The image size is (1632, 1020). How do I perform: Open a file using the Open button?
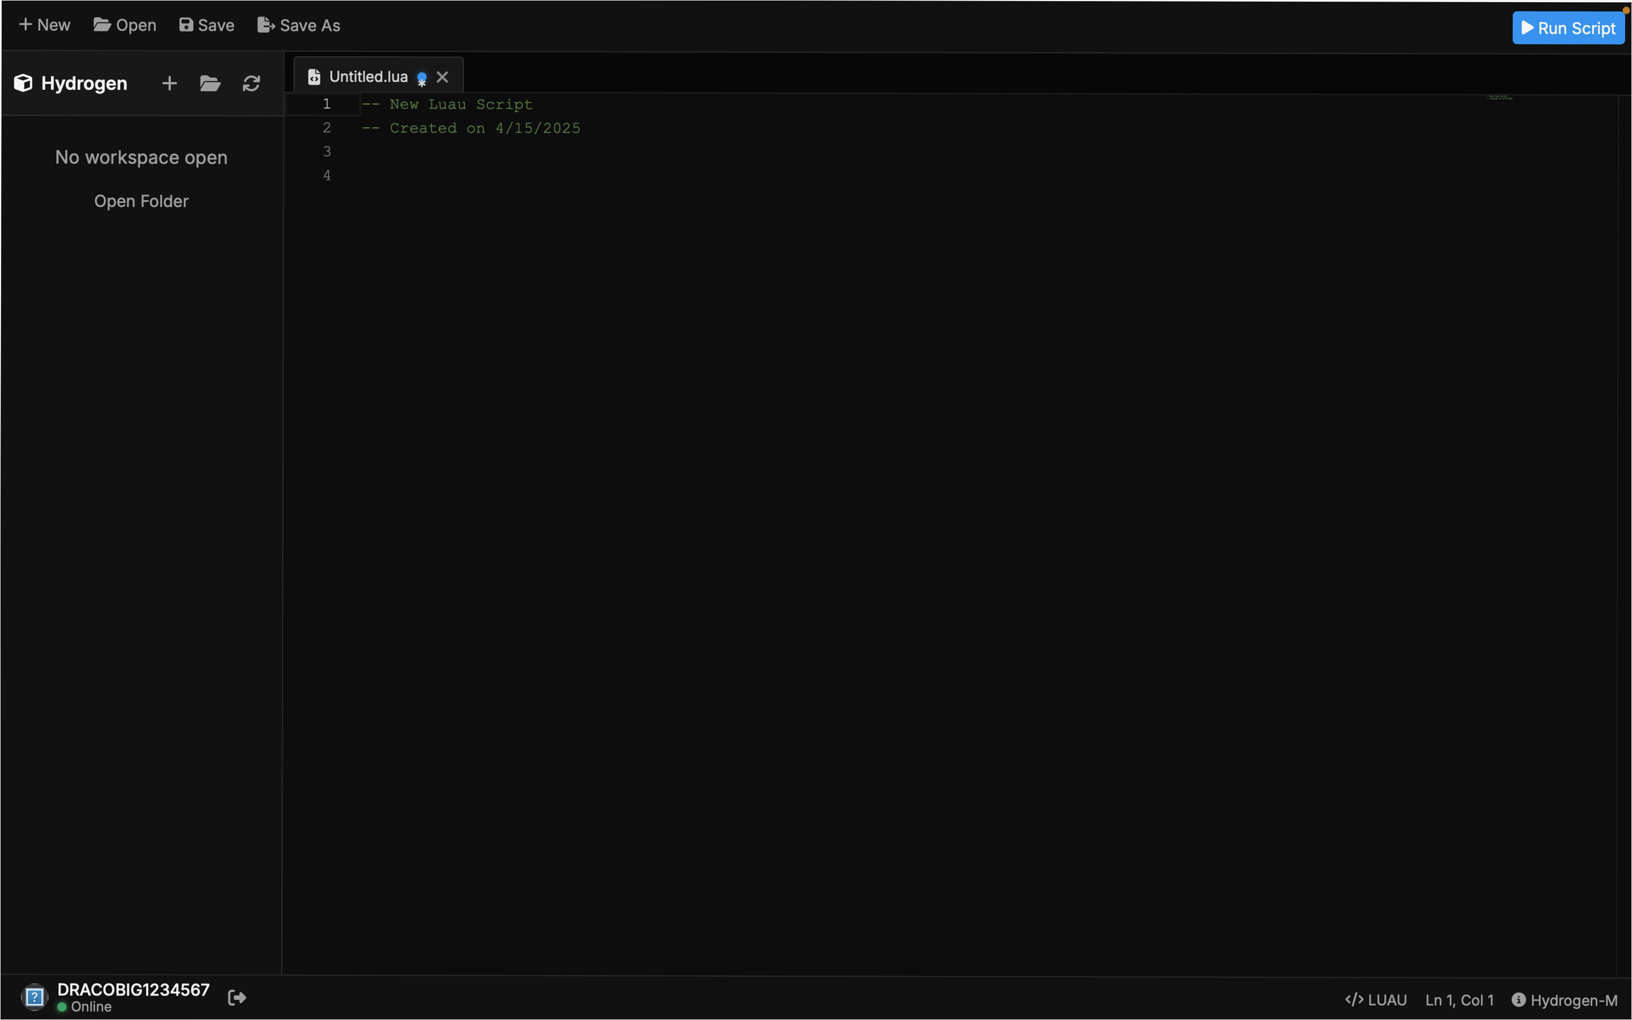[125, 25]
